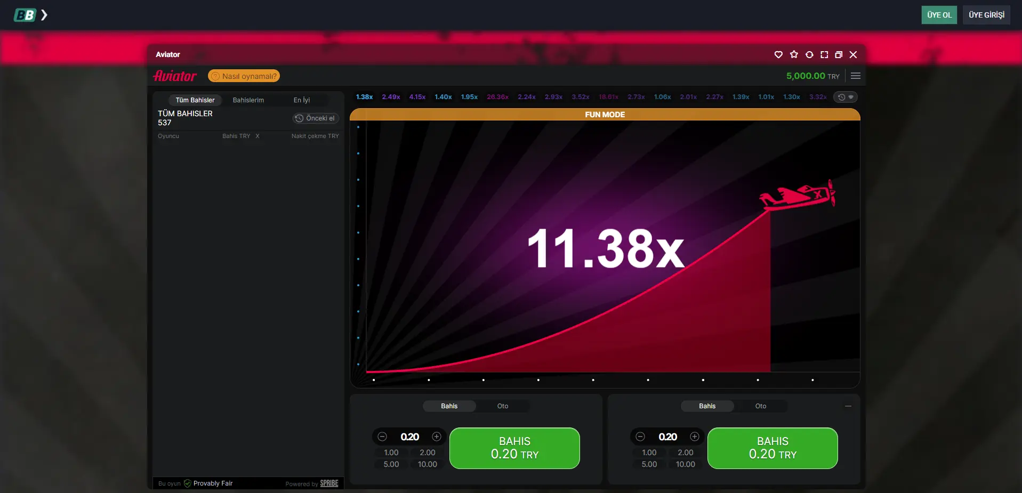
Task: Click the ÜYE GİRİŞİ login button
Action: tap(986, 15)
